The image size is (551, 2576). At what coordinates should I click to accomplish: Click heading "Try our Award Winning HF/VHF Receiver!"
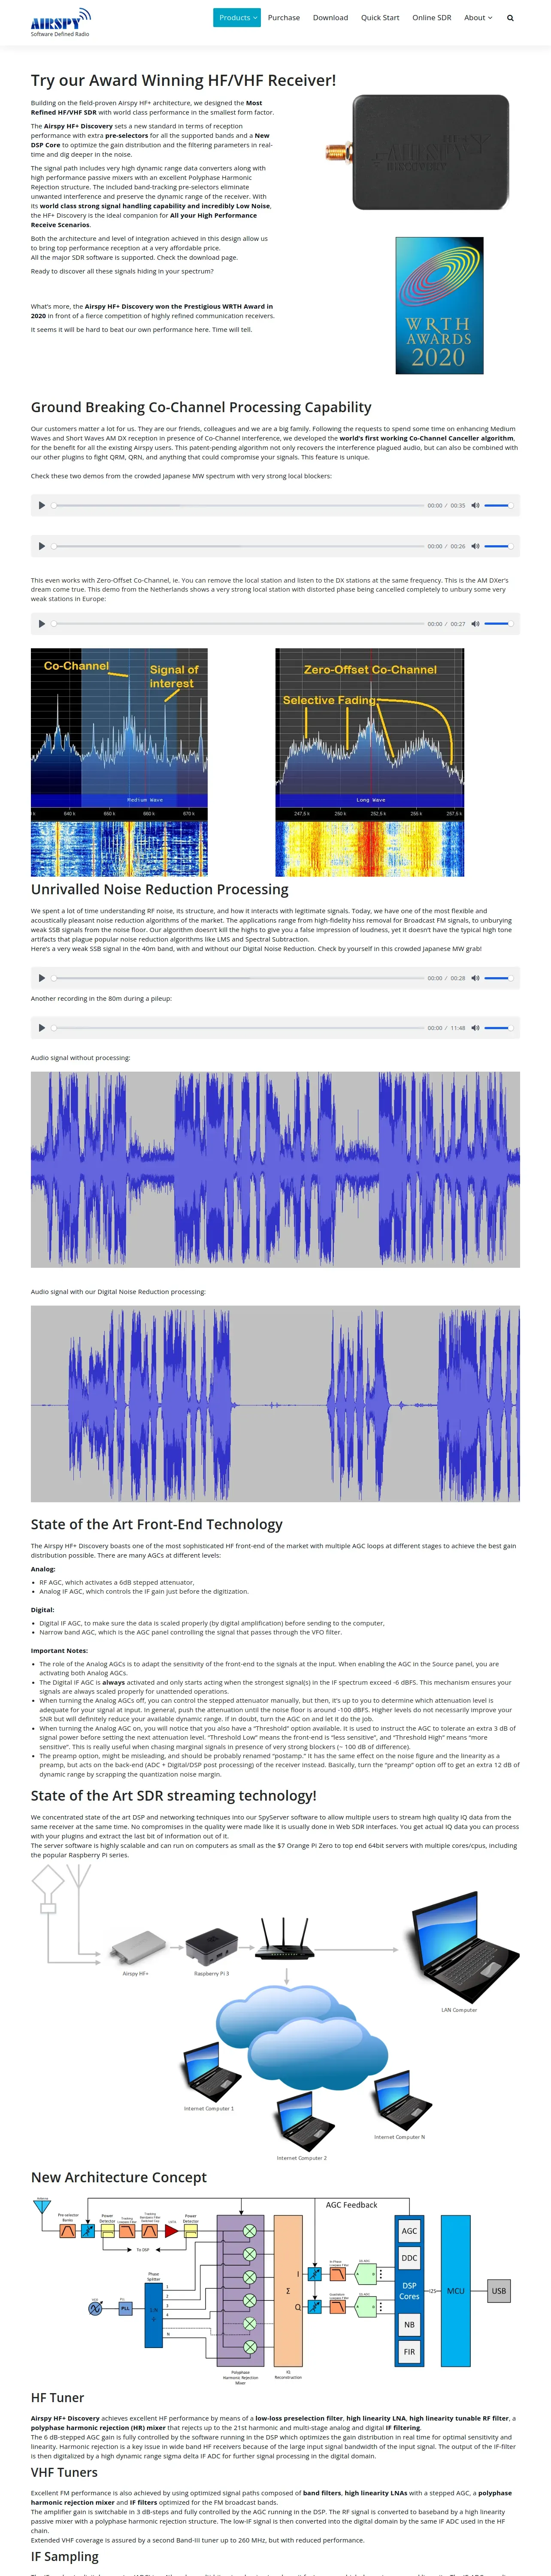coord(183,80)
